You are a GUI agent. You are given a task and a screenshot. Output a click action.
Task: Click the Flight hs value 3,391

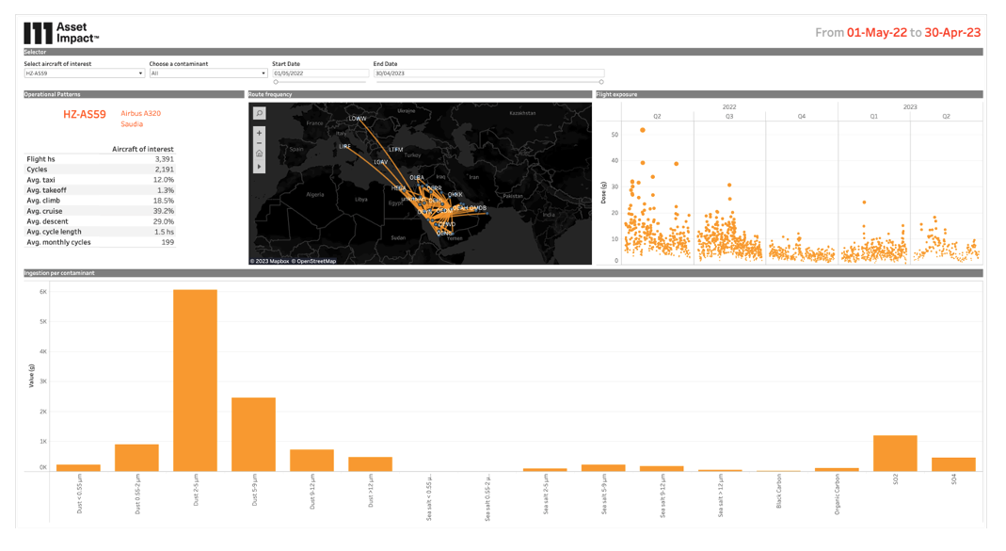165,159
